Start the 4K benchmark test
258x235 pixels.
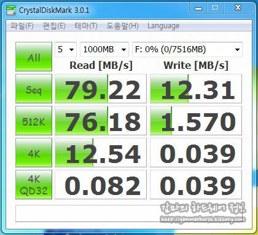[34, 153]
